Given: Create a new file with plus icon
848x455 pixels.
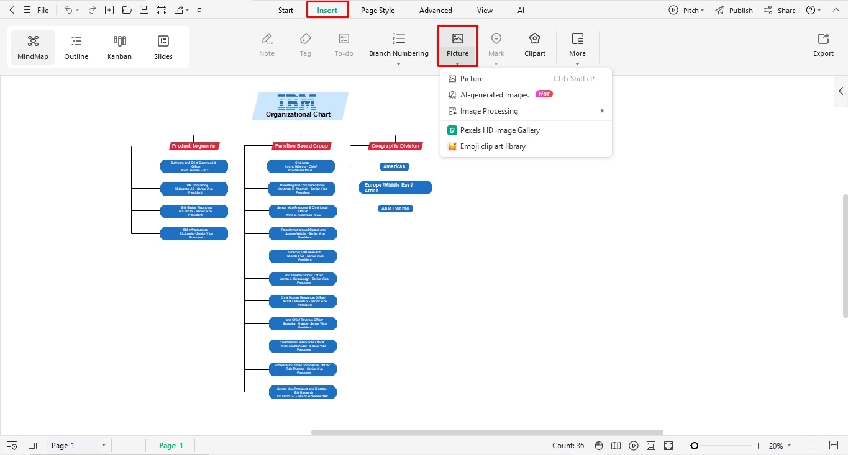Looking at the screenshot, I should (109, 10).
